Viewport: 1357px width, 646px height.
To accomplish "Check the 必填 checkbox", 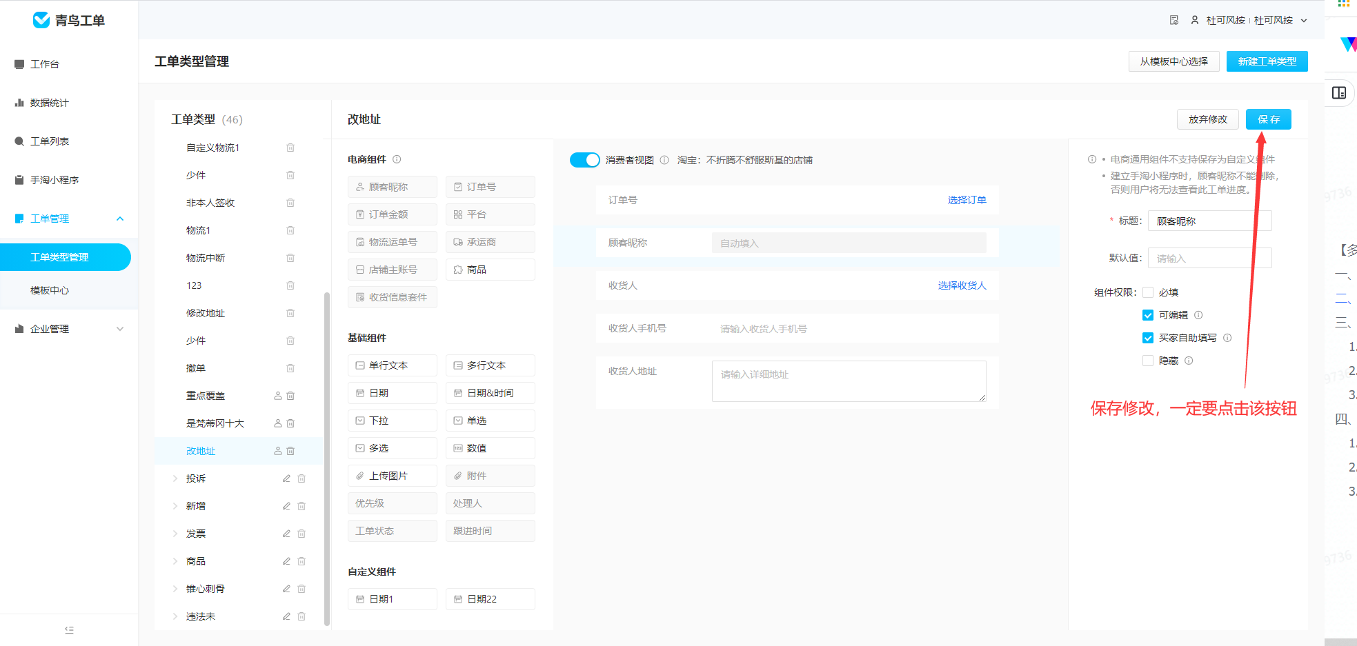I will 1148,292.
